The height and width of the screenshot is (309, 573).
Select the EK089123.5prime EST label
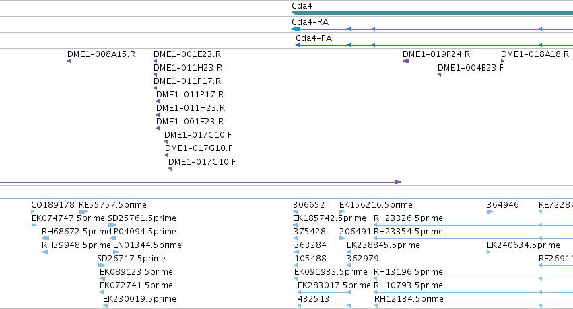136,272
